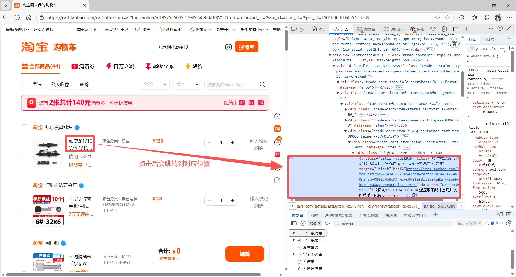Click the 搜淘宝 search button

click(x=246, y=47)
